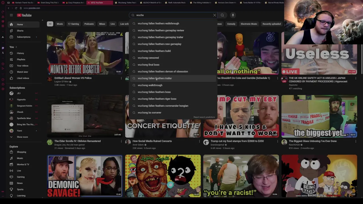
Task: Open History in the sidebar
Action: pos(24,53)
